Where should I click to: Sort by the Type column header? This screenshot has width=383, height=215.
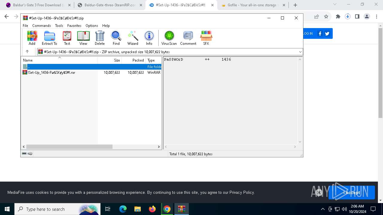153,60
